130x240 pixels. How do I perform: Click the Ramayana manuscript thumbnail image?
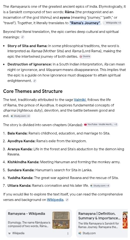click(61, 220)
